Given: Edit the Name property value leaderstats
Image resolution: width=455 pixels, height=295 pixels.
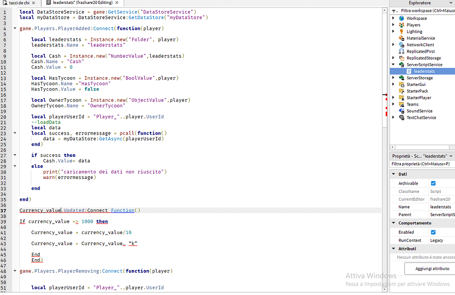Looking at the screenshot, I should 440,207.
